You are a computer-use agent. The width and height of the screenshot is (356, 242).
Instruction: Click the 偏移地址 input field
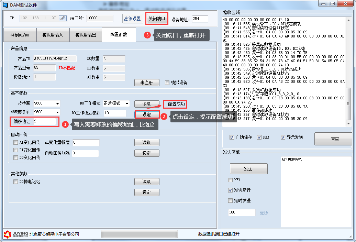click(44, 121)
